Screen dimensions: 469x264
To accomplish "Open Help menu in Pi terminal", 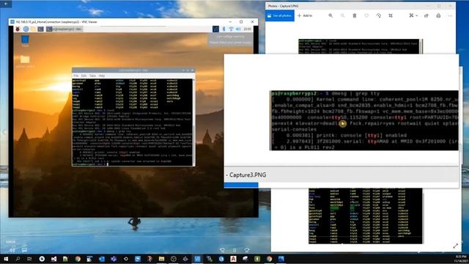I will coord(102,76).
